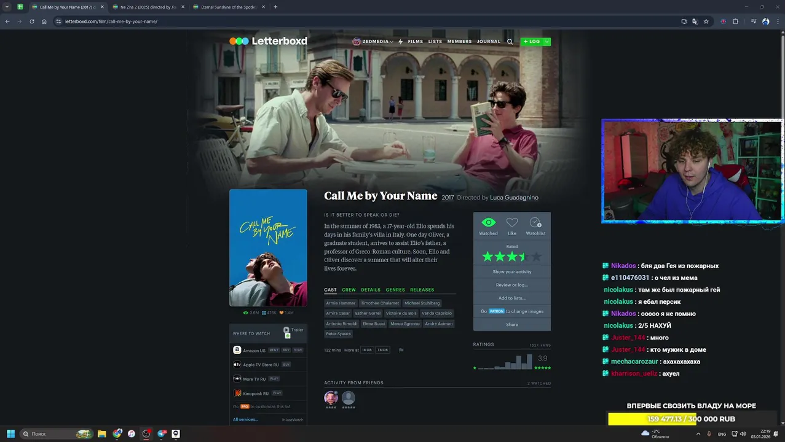Click Add to lists...
Screen dimensions: 785x442
512,298
